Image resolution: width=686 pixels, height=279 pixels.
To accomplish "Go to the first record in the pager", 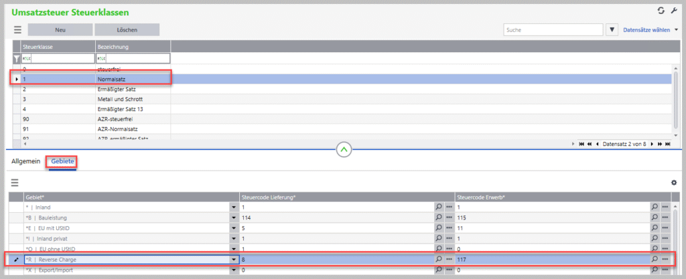I will 580,144.
